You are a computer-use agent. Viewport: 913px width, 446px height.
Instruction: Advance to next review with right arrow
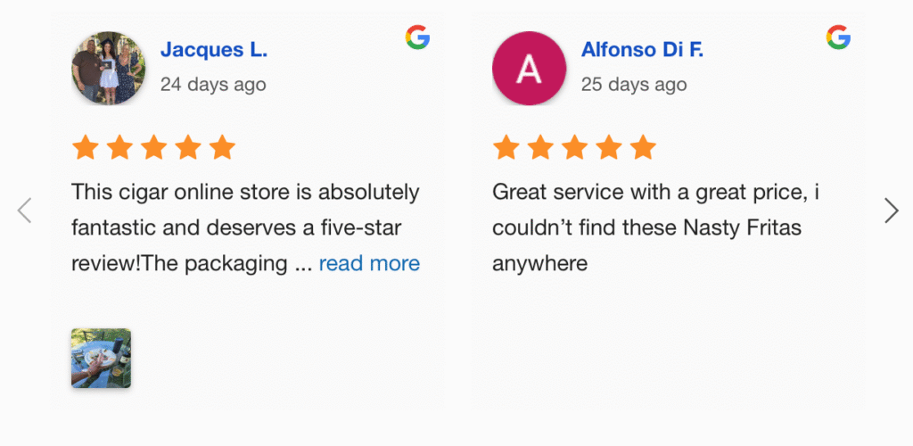click(891, 211)
